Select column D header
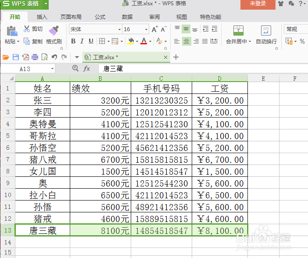The height and width of the screenshot is (258, 308). 220,79
